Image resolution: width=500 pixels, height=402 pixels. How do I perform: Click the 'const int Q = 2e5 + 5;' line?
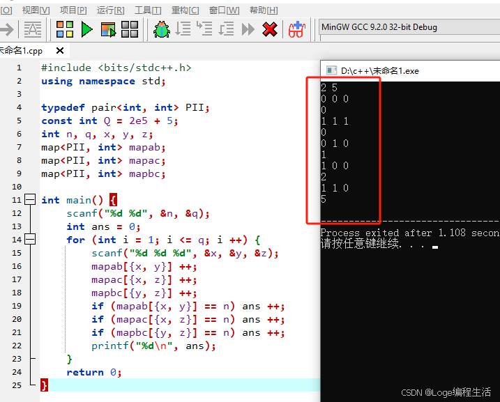[x=109, y=121]
